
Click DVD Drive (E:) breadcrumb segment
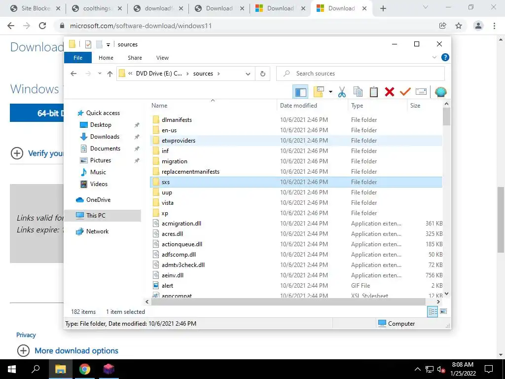[x=159, y=74]
